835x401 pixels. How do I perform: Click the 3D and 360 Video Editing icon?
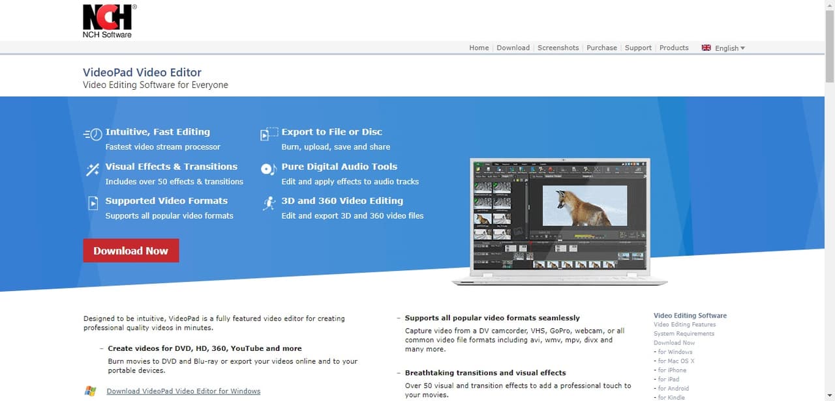tap(269, 204)
